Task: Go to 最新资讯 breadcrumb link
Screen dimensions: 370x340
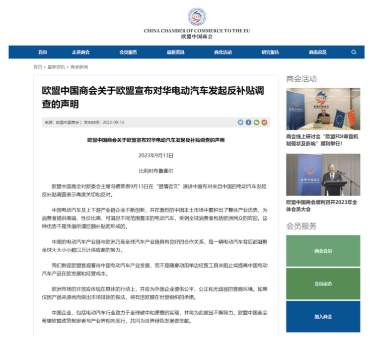Action: 56,67
